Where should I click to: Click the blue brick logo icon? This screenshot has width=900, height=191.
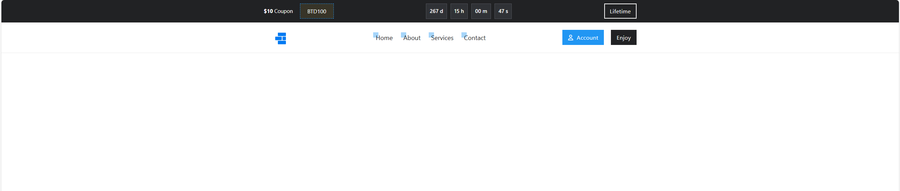coord(280,38)
